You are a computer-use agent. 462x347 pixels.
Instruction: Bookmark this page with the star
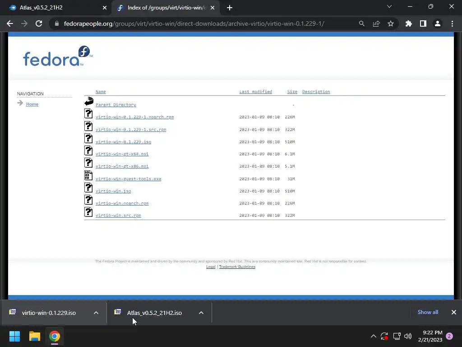point(391,23)
